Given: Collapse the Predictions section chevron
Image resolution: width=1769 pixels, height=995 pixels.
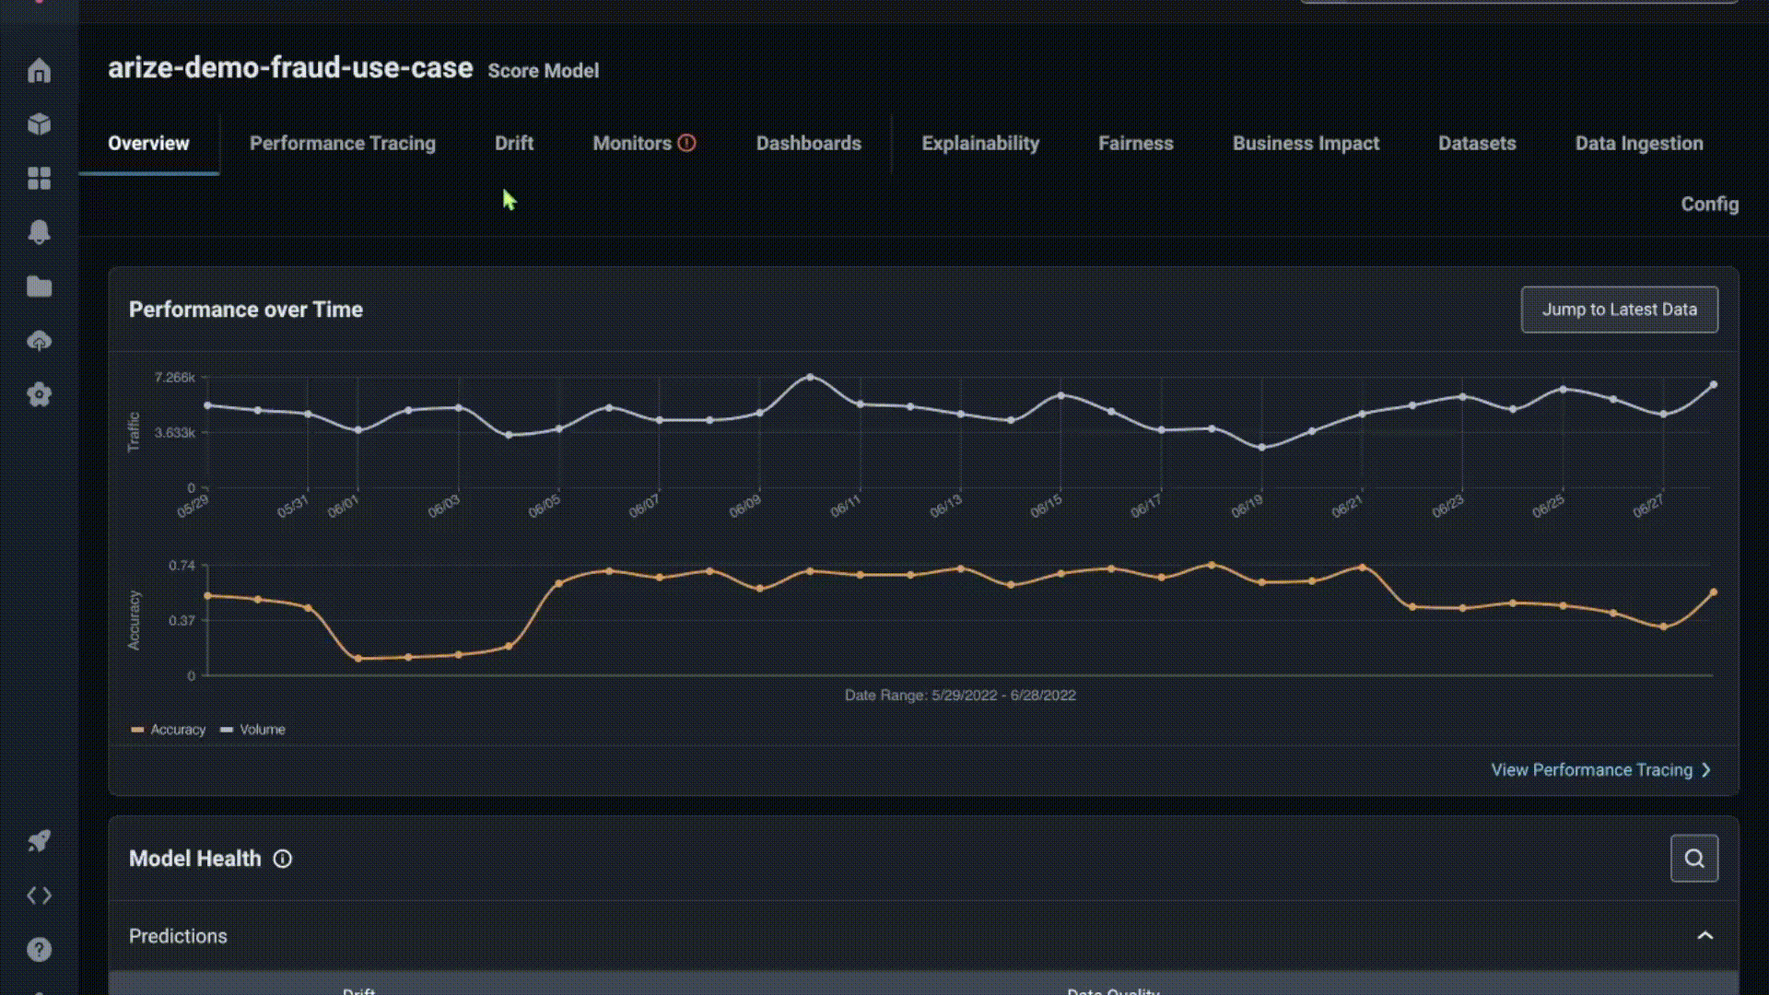Looking at the screenshot, I should coord(1705,936).
